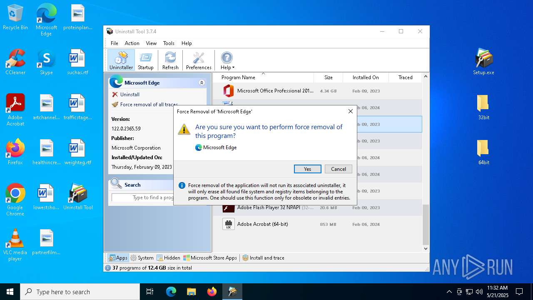The height and width of the screenshot is (300, 533).
Task: Open the notification center icon
Action: click(519, 292)
